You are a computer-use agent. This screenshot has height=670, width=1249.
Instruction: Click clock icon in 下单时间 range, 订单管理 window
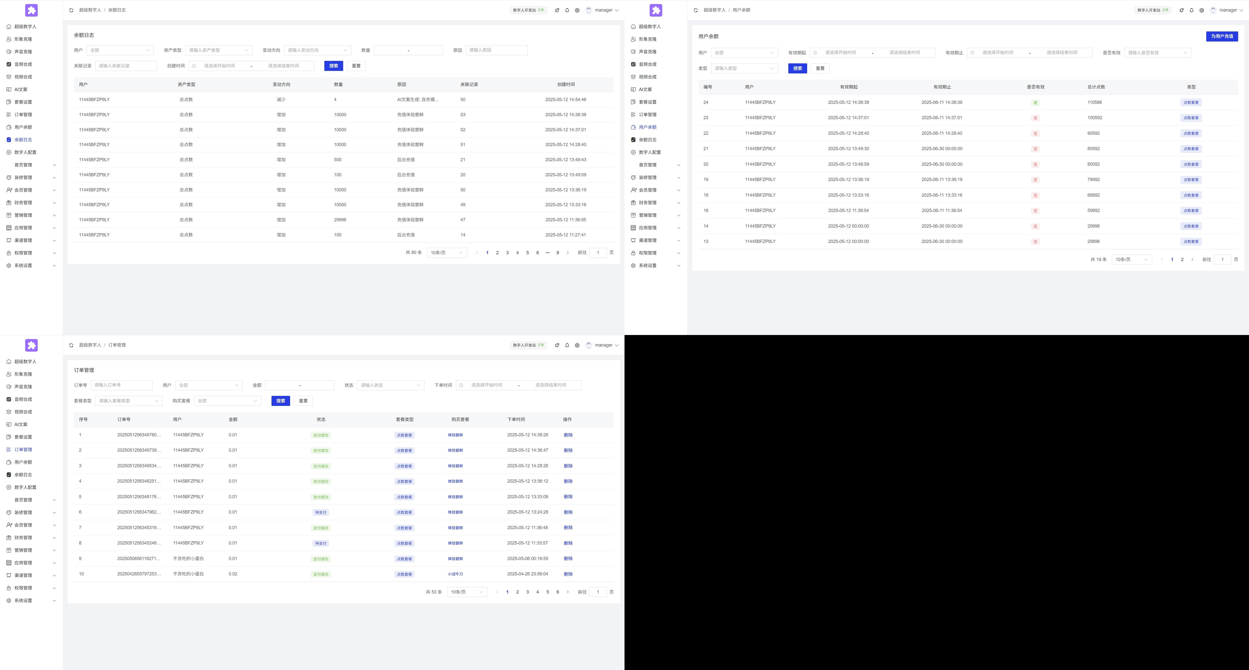coord(461,385)
